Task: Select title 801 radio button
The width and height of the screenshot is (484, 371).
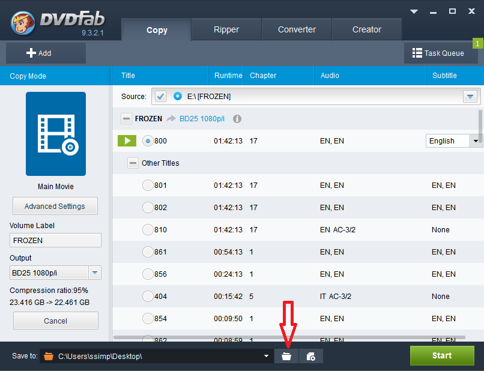Action: coord(148,185)
